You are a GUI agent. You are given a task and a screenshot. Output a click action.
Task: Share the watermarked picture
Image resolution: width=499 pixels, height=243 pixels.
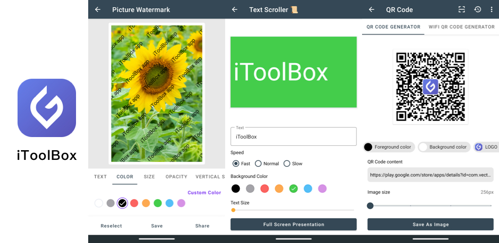click(202, 226)
